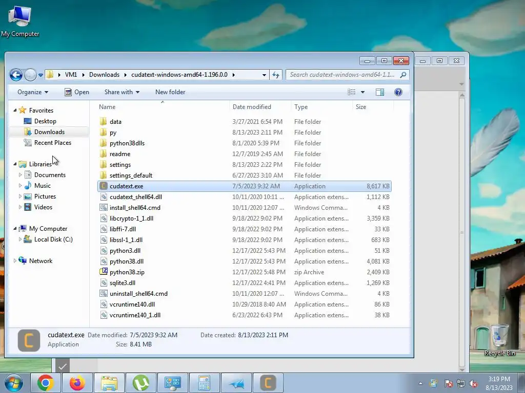Open Firefox from taskbar
This screenshot has height=393, width=525.
(77, 383)
